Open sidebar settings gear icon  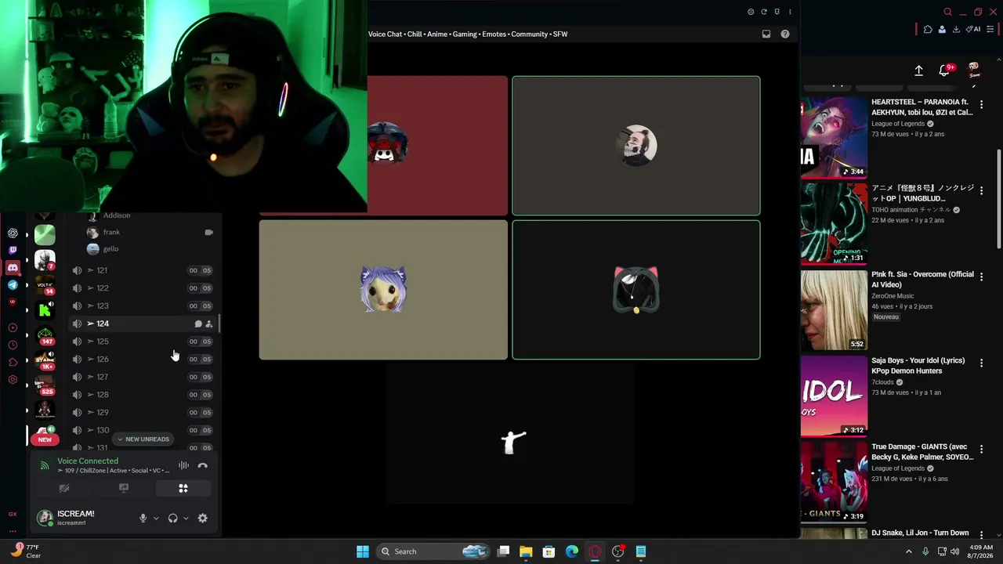coord(13,380)
